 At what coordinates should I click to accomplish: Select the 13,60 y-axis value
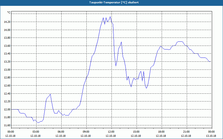(7, 46)
